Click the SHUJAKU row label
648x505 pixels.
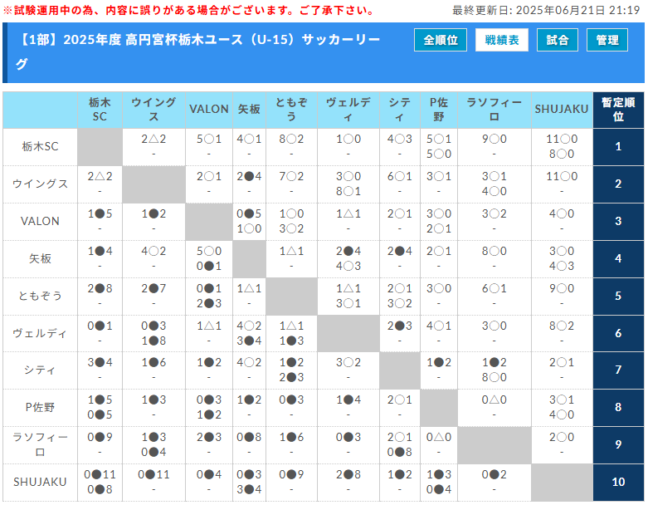pos(40,483)
